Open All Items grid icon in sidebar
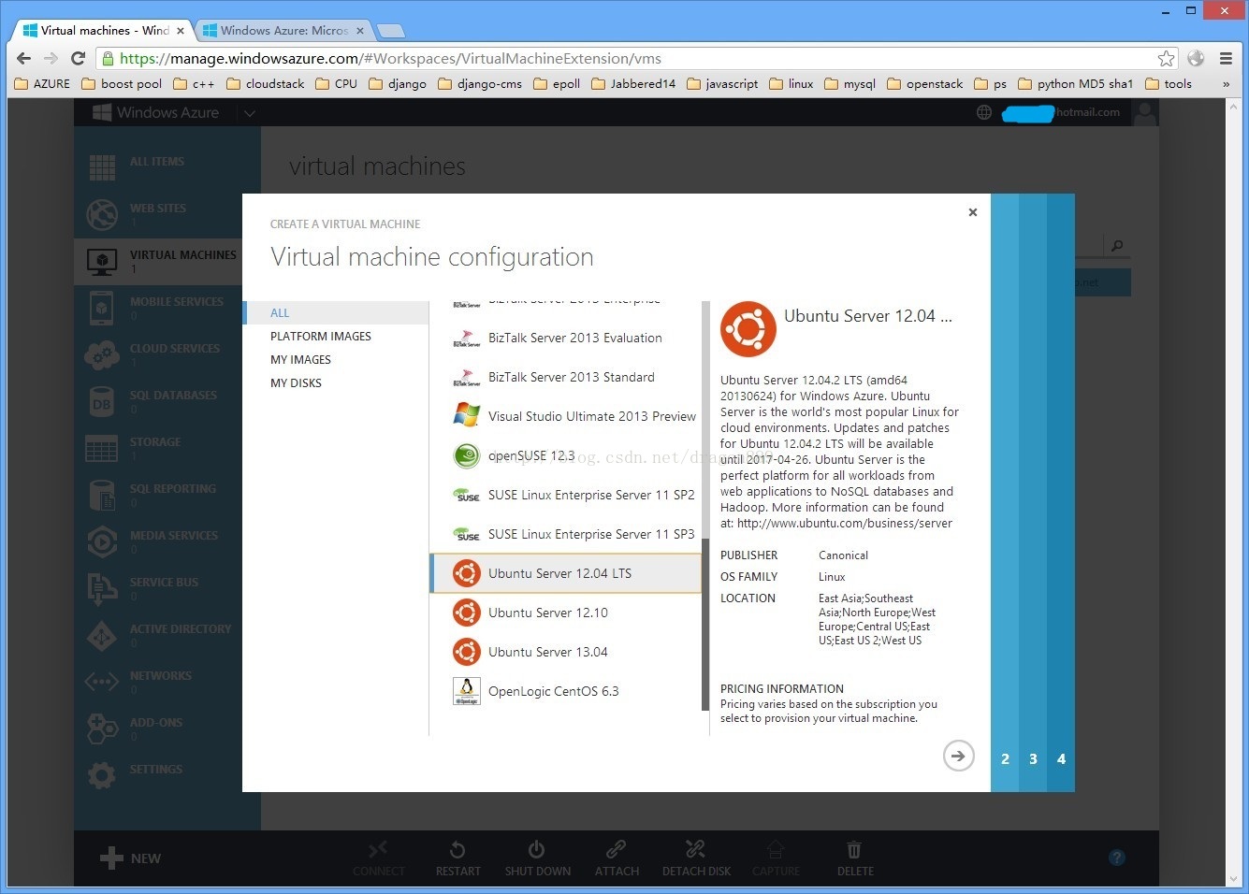This screenshot has width=1249, height=894. coord(102,167)
